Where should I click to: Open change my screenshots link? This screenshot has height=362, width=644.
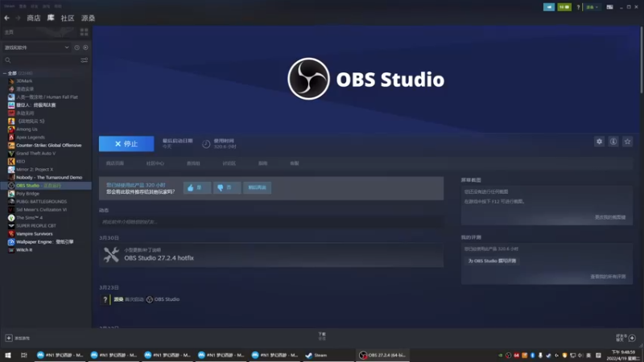[610, 217]
